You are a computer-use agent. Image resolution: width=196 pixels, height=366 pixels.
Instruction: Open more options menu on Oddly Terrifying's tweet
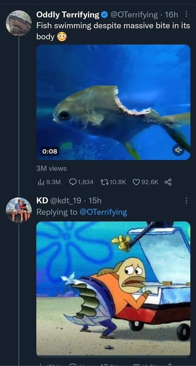point(186,15)
